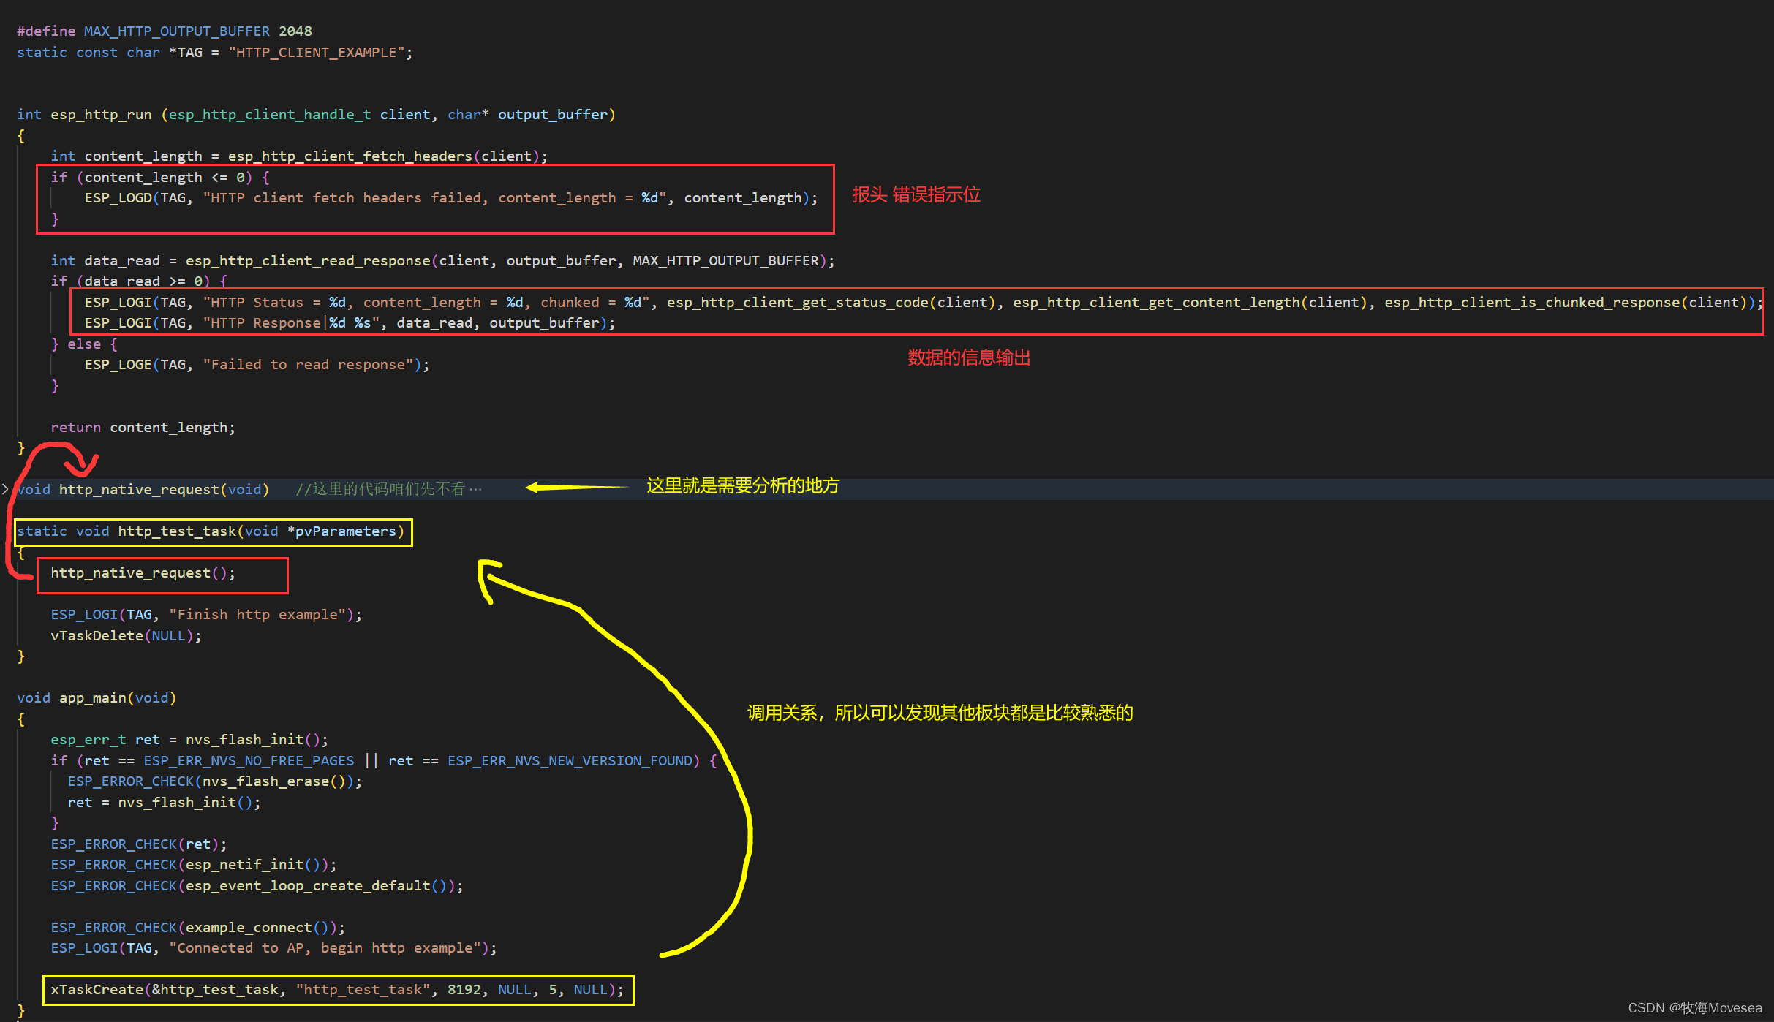Expand the folded http_native_request function chevron
Screen dimensions: 1774x1022
coord(6,489)
